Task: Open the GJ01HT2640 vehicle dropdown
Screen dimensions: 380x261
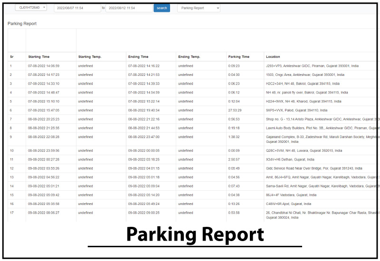Action: [31, 8]
